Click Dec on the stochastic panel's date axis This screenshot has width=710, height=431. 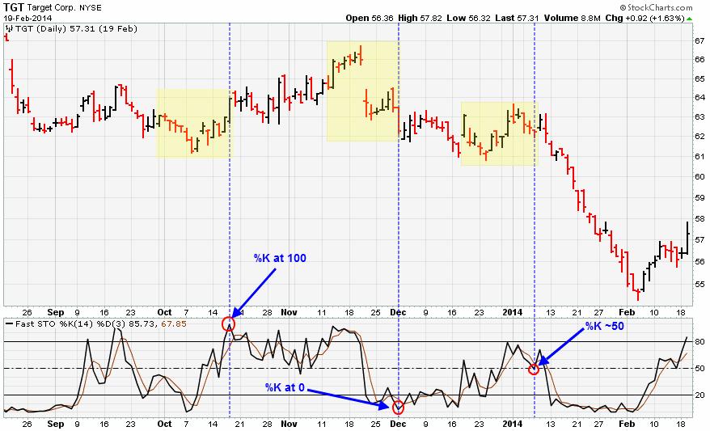tap(398, 425)
